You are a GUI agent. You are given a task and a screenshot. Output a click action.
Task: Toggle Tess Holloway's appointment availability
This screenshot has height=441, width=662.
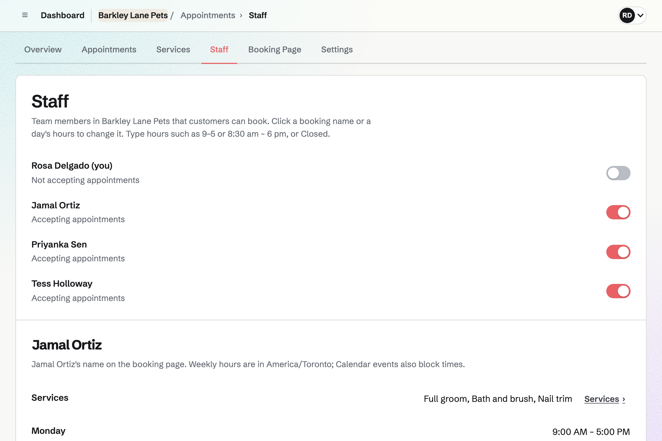(618, 291)
